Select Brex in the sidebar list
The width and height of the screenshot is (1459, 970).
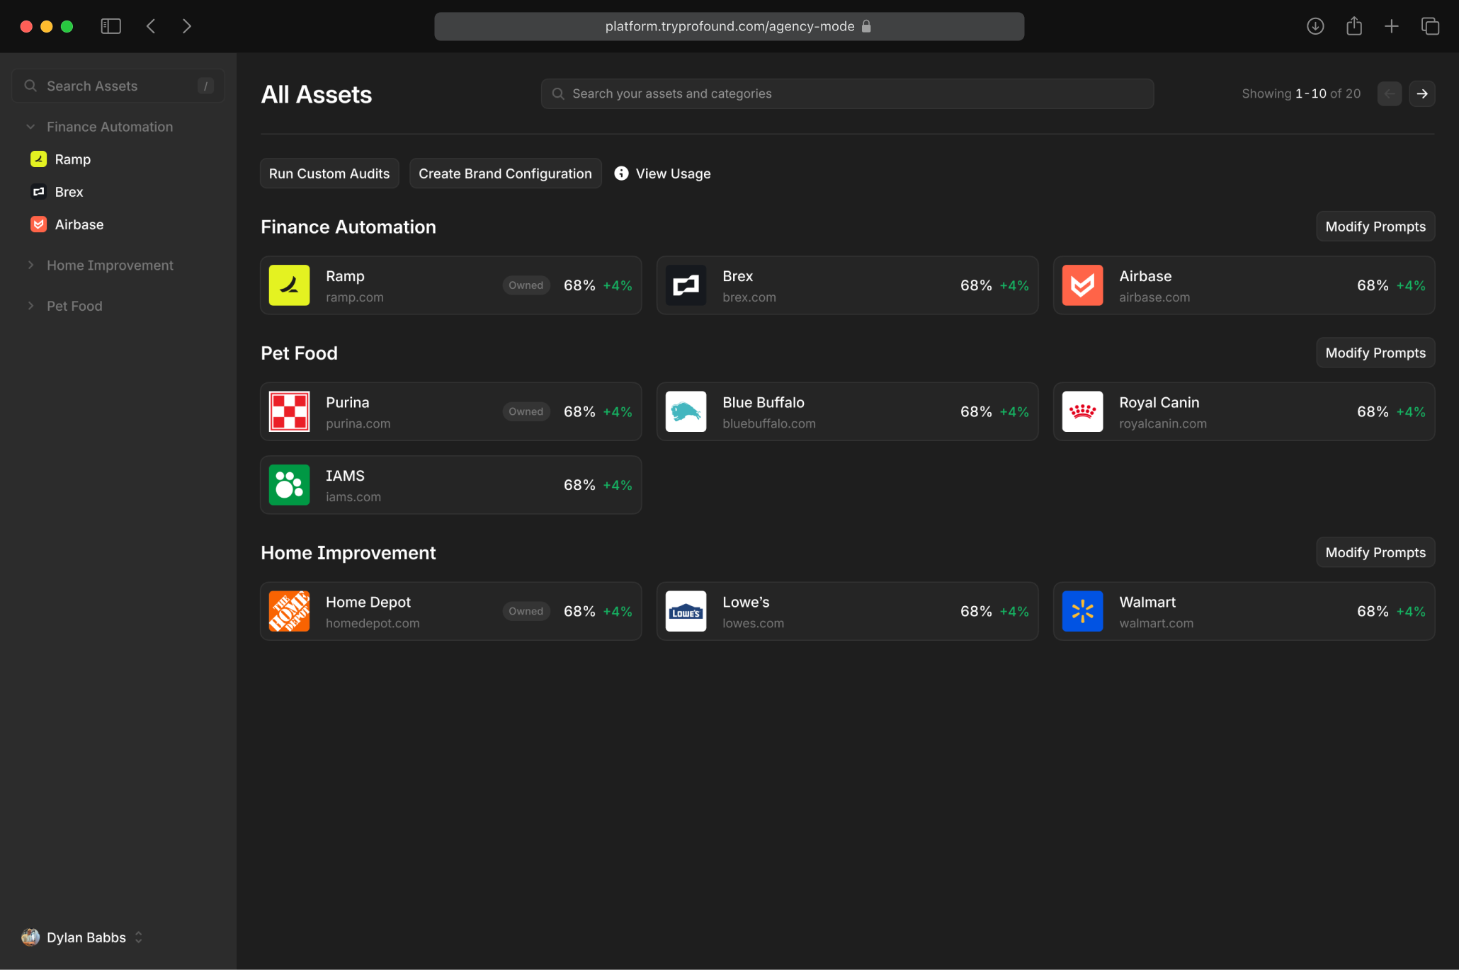[69, 192]
